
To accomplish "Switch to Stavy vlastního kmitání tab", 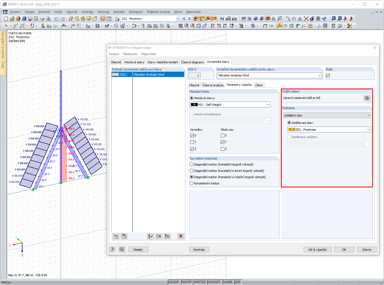I will point(163,62).
